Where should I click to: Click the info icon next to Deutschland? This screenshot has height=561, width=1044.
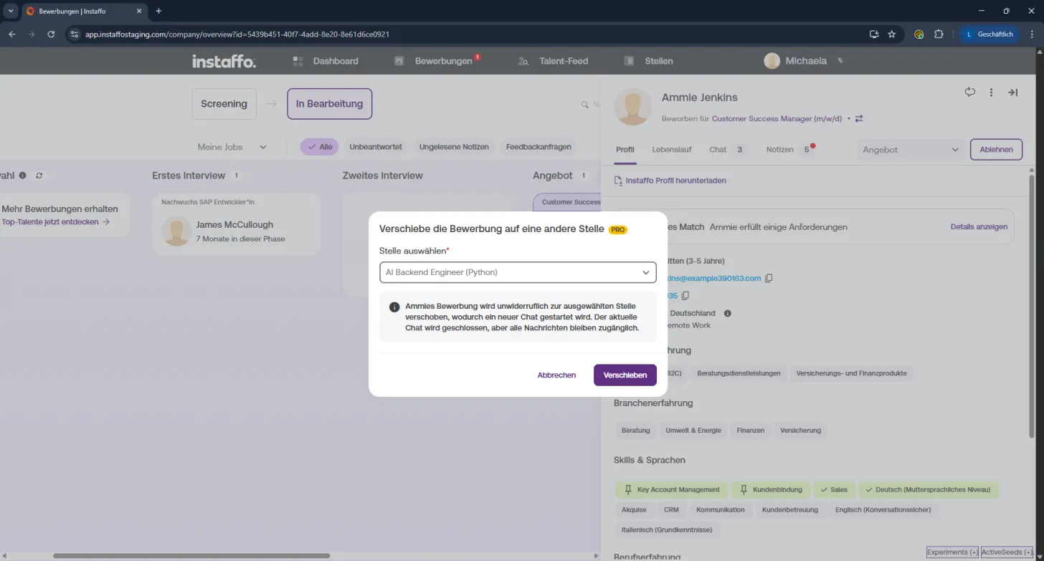[728, 313]
